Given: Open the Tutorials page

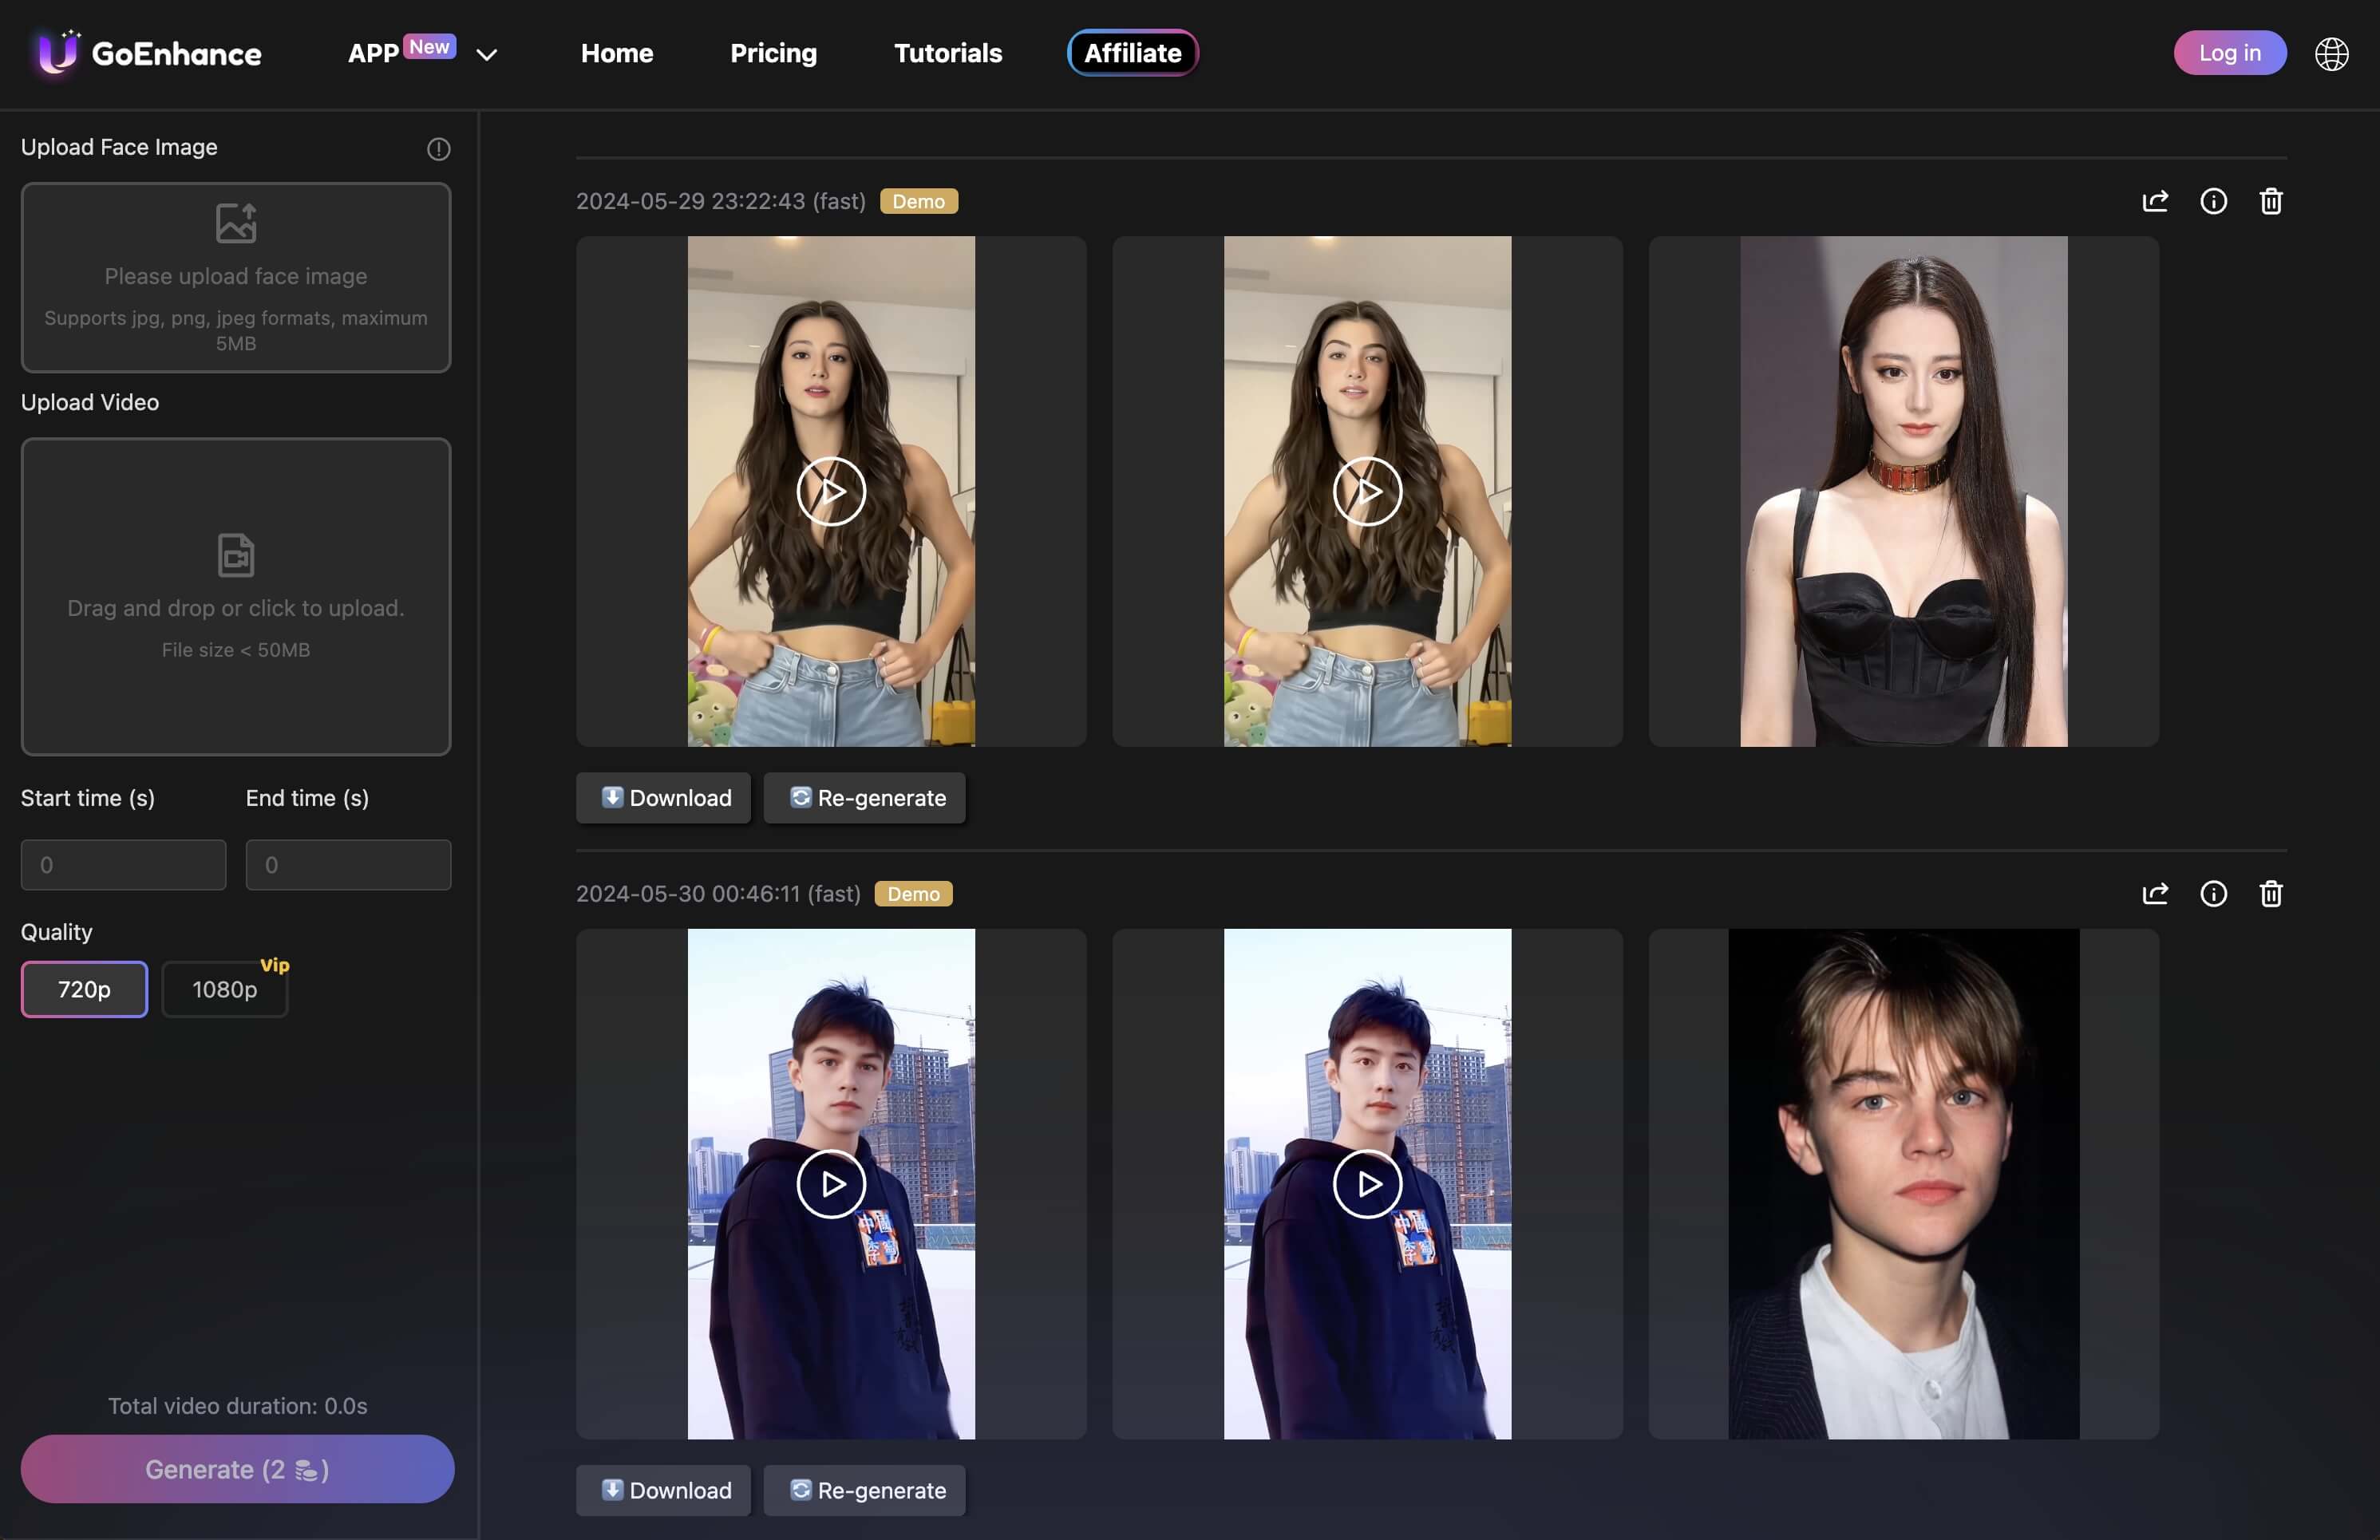Looking at the screenshot, I should click(x=948, y=53).
